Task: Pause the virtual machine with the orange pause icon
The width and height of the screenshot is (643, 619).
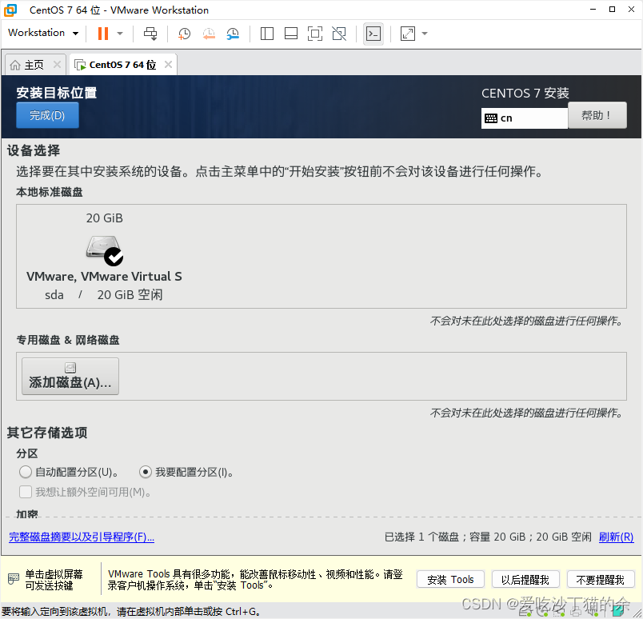Action: (x=103, y=34)
